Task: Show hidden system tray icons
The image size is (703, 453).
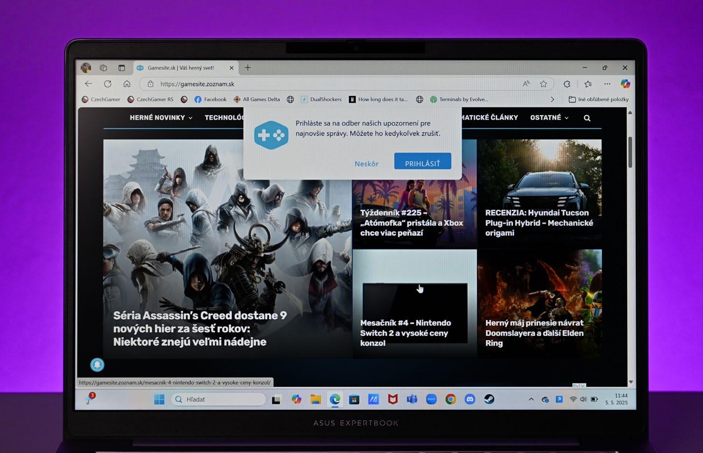Action: pyautogui.click(x=531, y=399)
